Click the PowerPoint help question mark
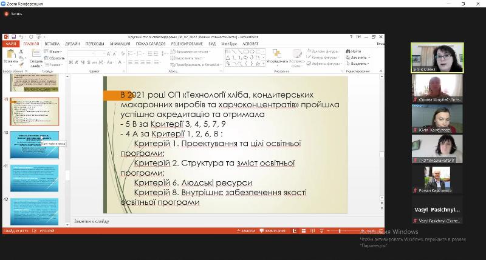The width and height of the screenshot is (486, 260). [x=351, y=37]
